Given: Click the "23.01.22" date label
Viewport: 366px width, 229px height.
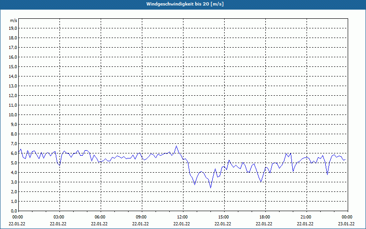Looking at the screenshot, I should pyautogui.click(x=346, y=224).
